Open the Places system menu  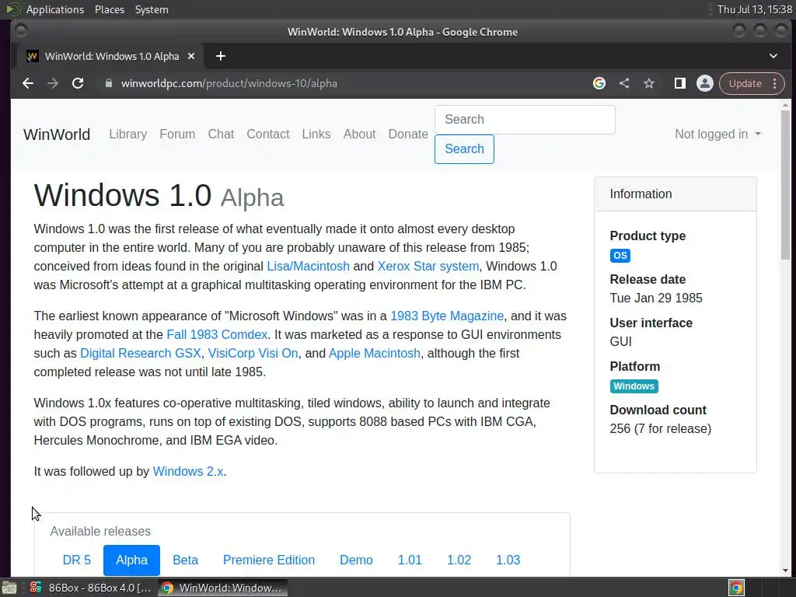coord(110,9)
